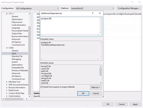This screenshot has height=108, width=143.
Task: Expand the Custom Build Step node
Action: (x=7, y=93)
